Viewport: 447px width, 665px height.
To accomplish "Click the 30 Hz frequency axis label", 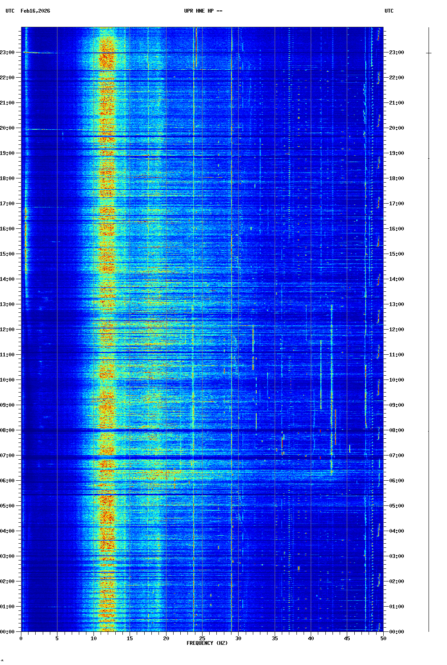I will [x=238, y=639].
